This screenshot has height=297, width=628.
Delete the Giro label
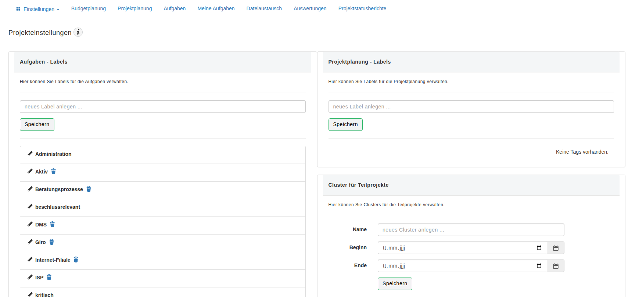tap(52, 242)
